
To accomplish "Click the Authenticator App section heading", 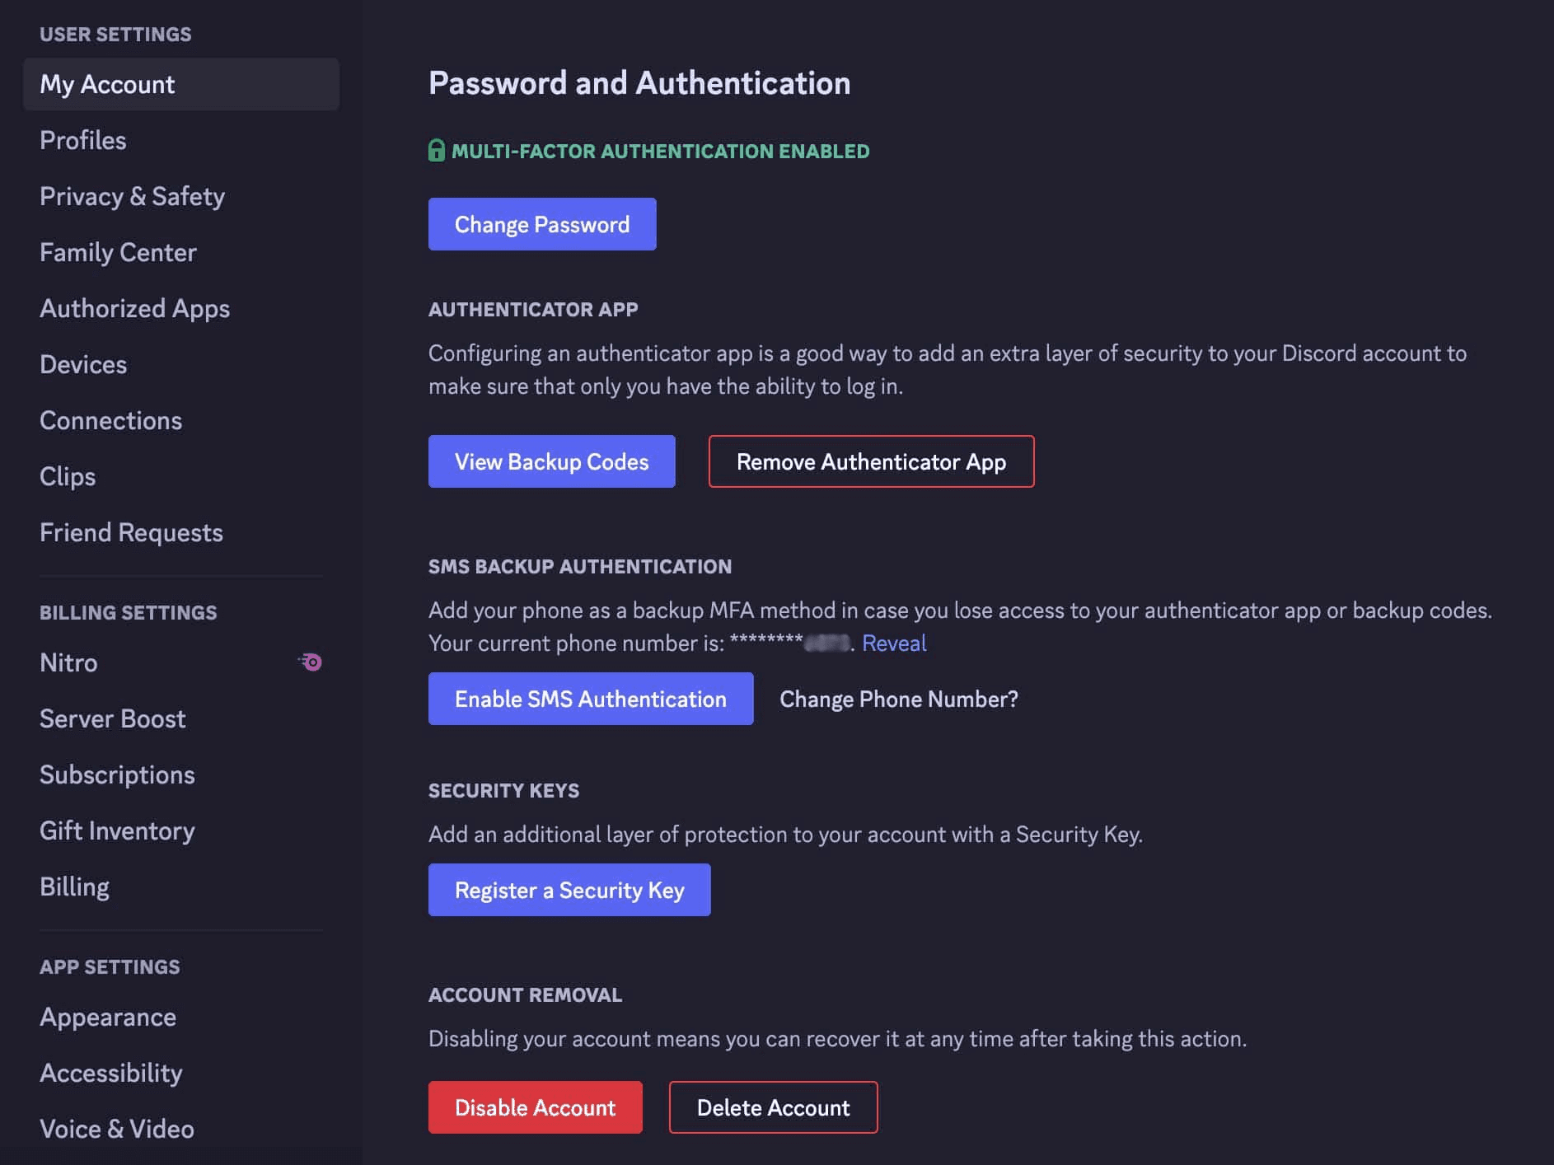I will click(533, 309).
